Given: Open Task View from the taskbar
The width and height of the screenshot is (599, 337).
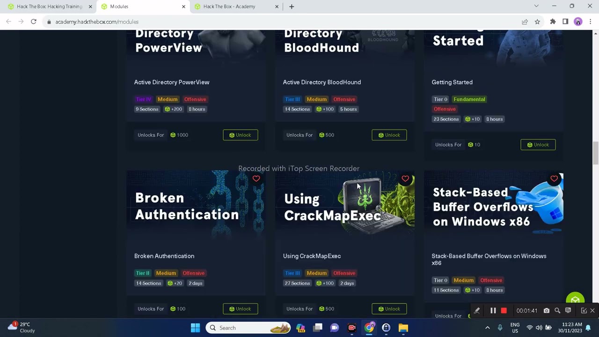Looking at the screenshot, I should click(318, 328).
